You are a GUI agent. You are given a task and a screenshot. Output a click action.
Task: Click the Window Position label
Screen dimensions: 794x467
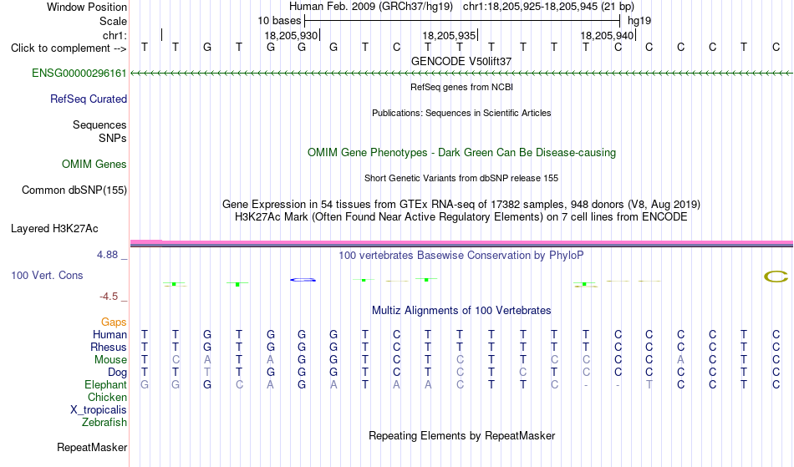87,8
